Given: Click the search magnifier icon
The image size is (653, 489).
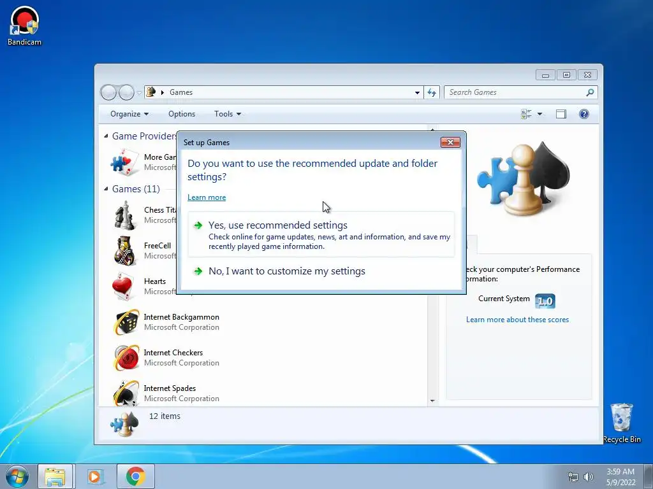Looking at the screenshot, I should tap(590, 92).
